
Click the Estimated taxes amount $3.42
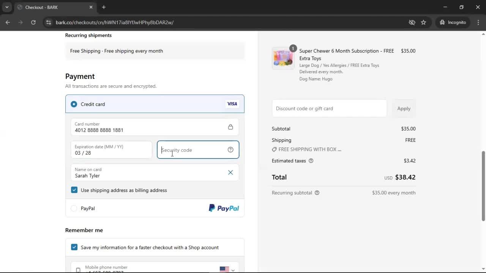coord(410,161)
